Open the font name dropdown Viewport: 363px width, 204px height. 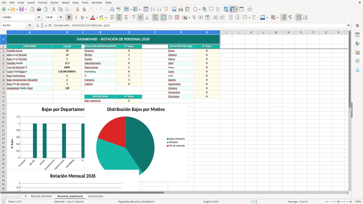tap(38, 18)
